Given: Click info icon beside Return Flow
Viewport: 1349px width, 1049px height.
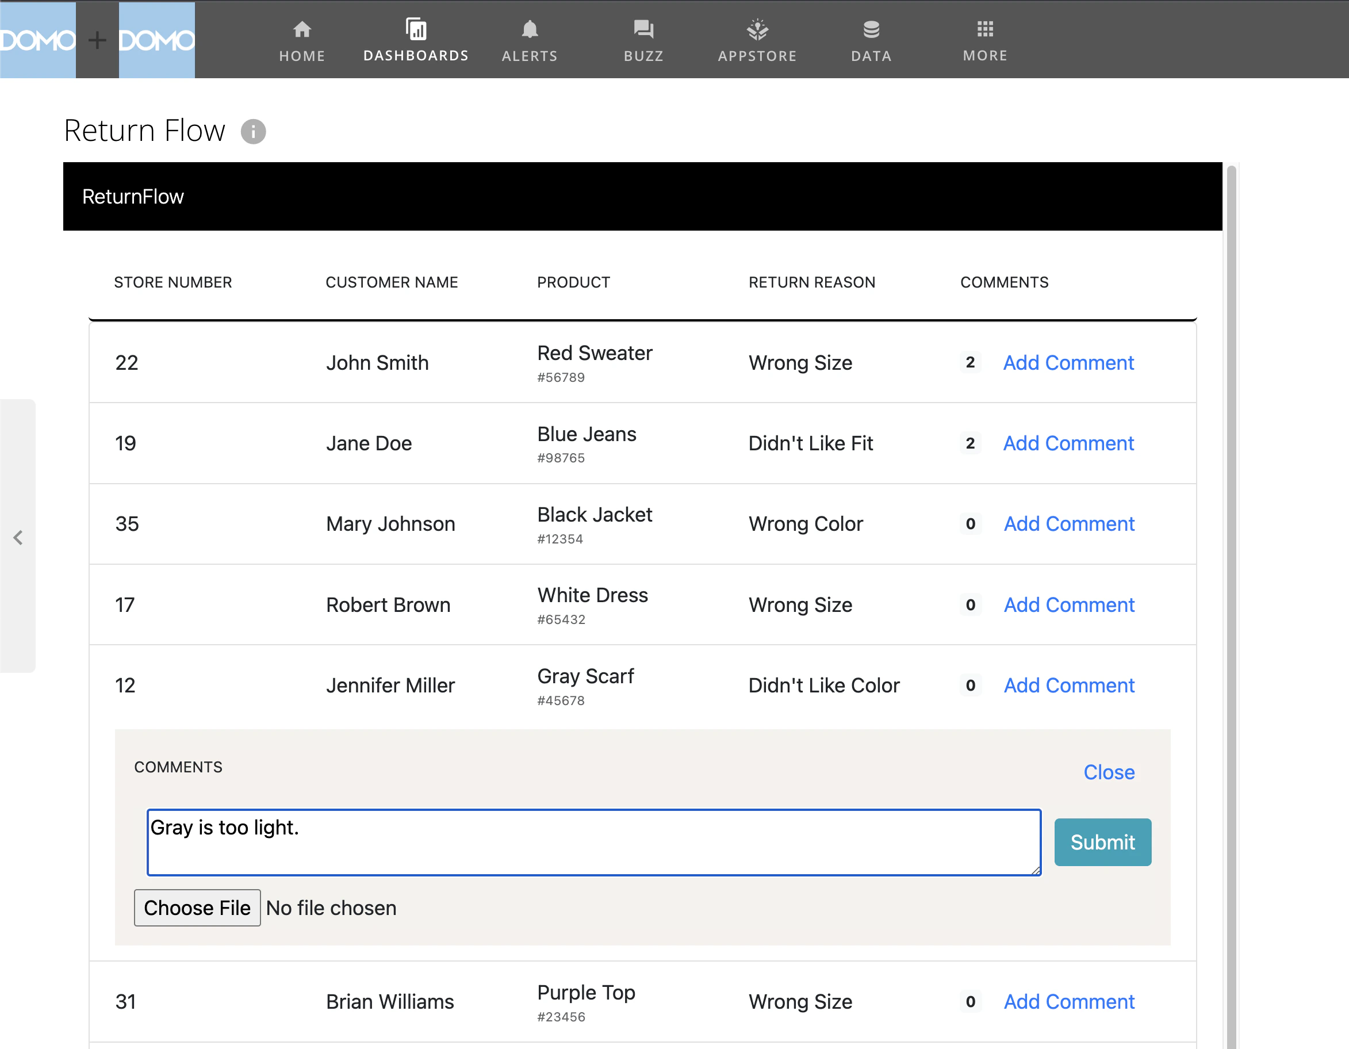Looking at the screenshot, I should click(x=253, y=131).
